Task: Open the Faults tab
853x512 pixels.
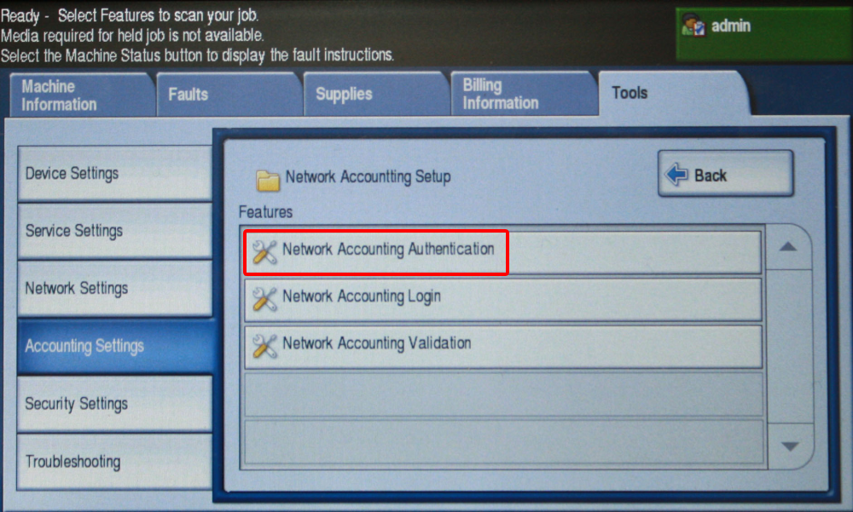Action: coord(227,95)
